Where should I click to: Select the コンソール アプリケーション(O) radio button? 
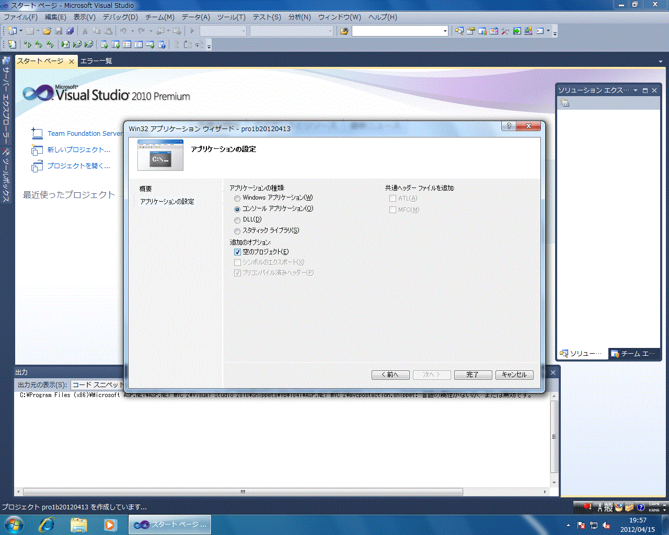tap(237, 209)
